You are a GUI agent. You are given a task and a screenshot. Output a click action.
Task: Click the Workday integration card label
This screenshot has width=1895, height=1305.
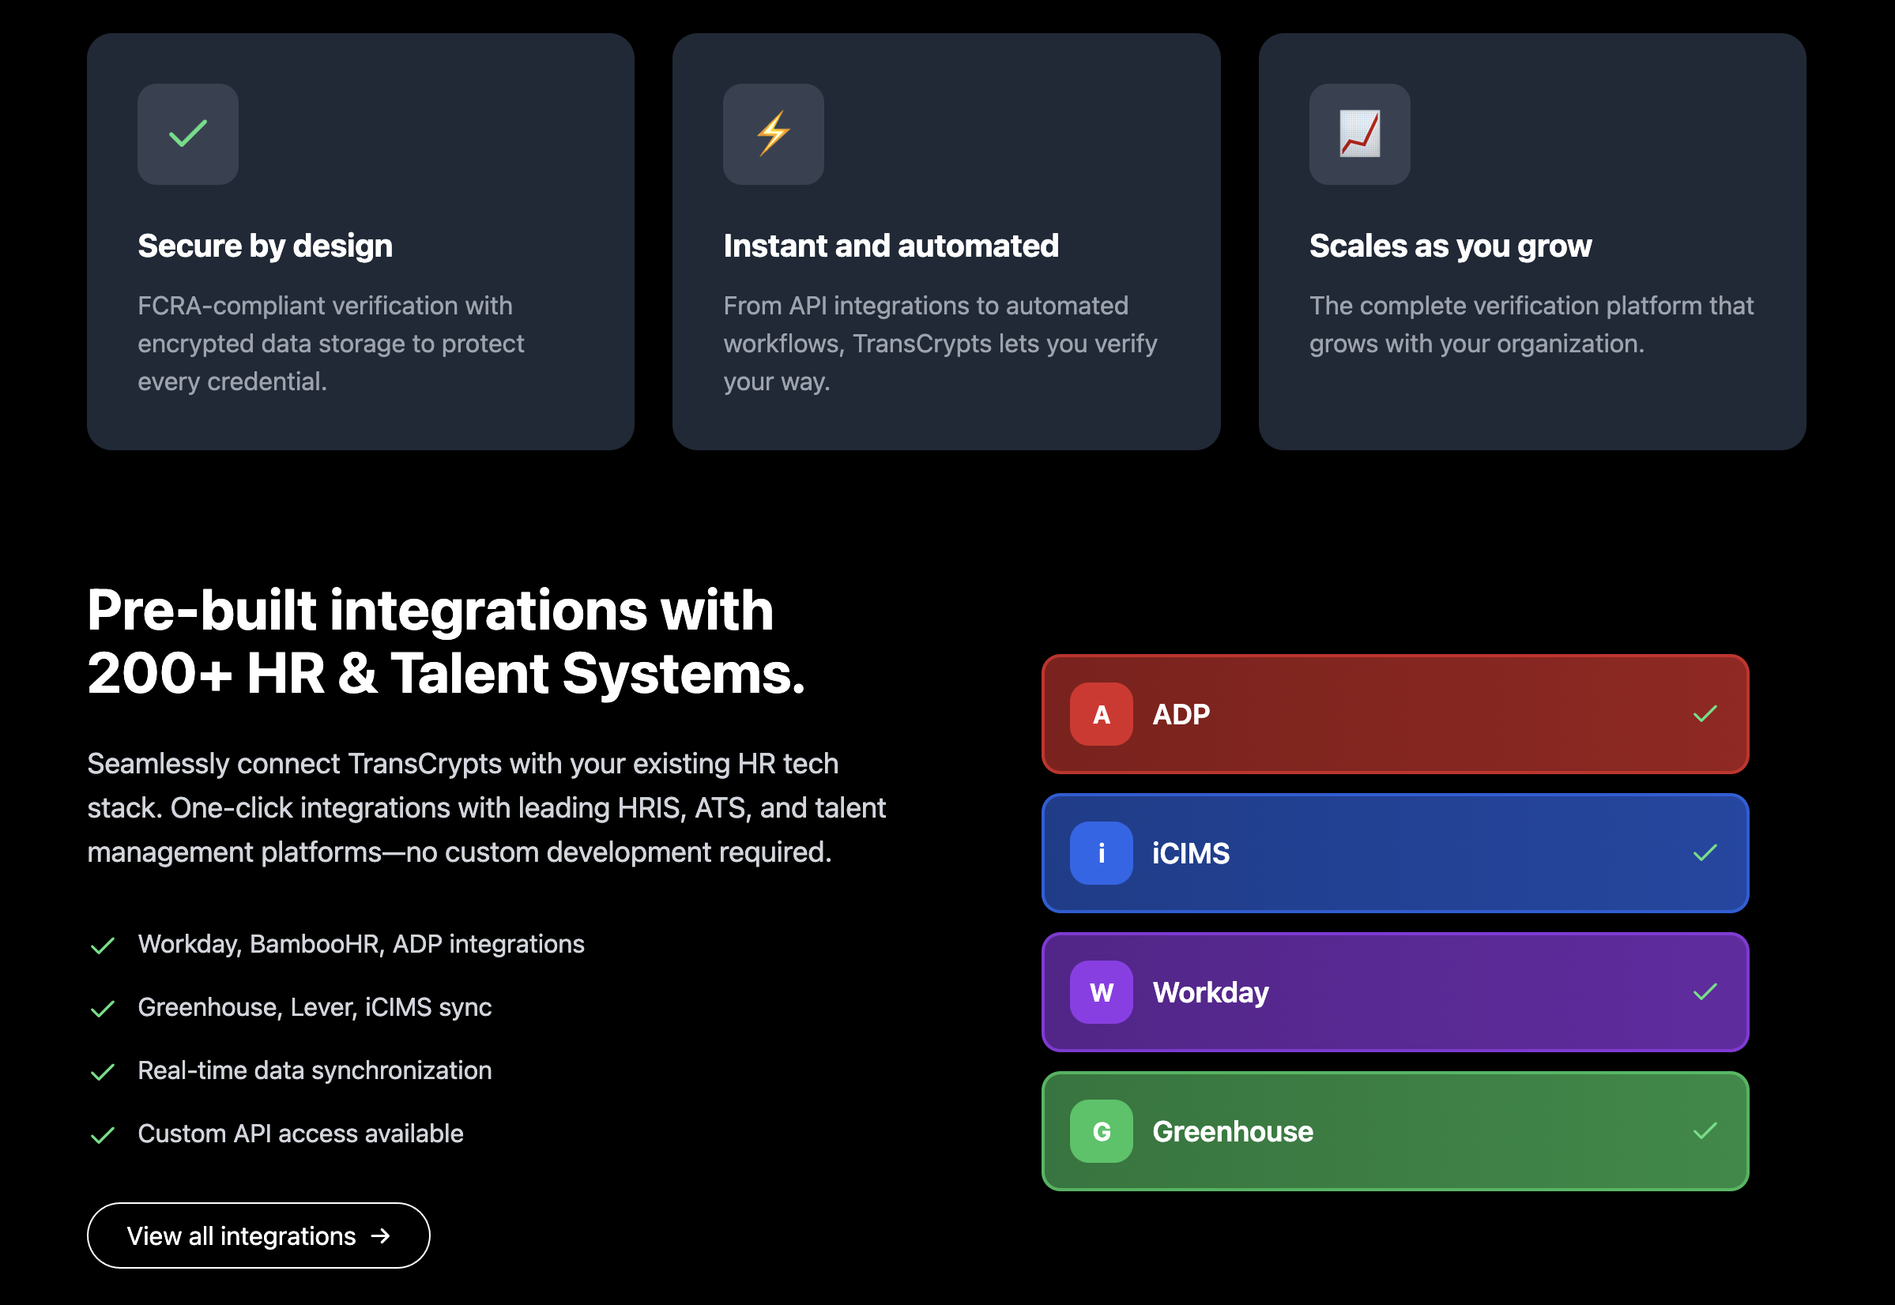click(1211, 992)
